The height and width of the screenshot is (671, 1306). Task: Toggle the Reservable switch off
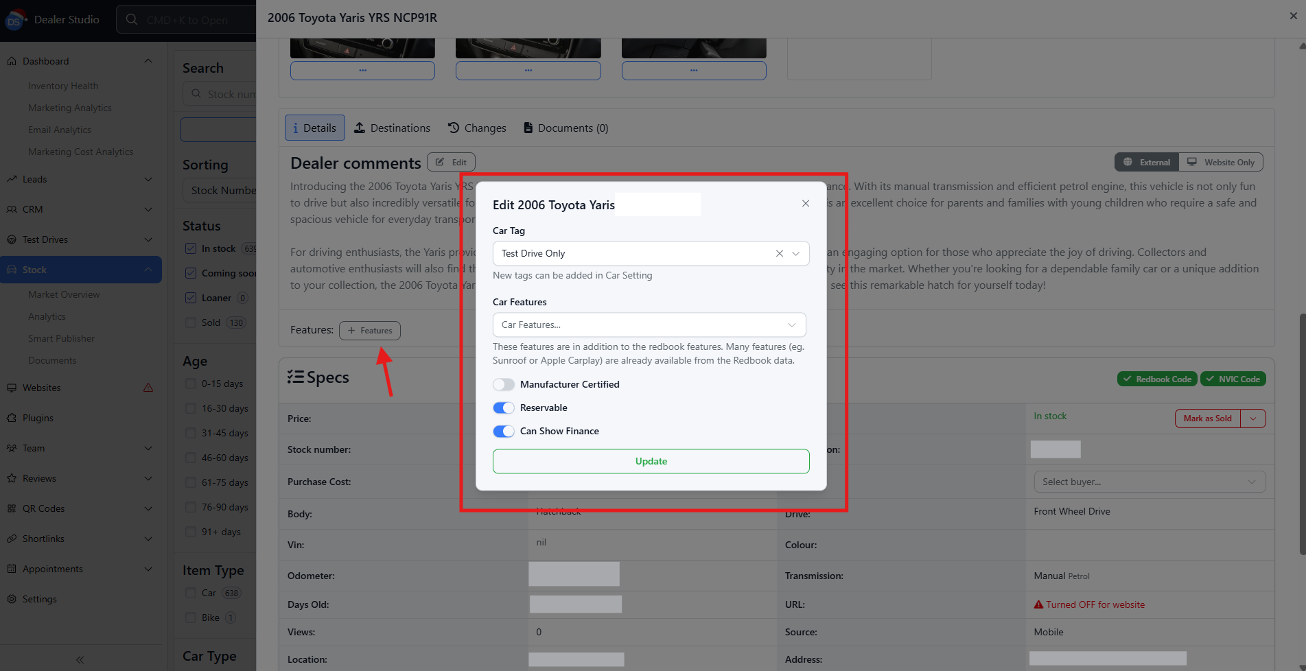point(504,408)
